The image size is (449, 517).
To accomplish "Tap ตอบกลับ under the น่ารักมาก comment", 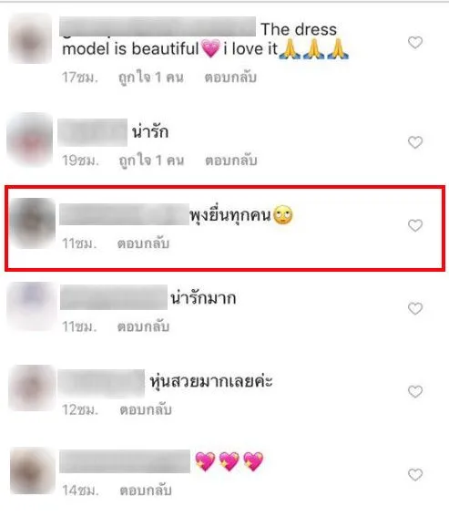I will [143, 326].
